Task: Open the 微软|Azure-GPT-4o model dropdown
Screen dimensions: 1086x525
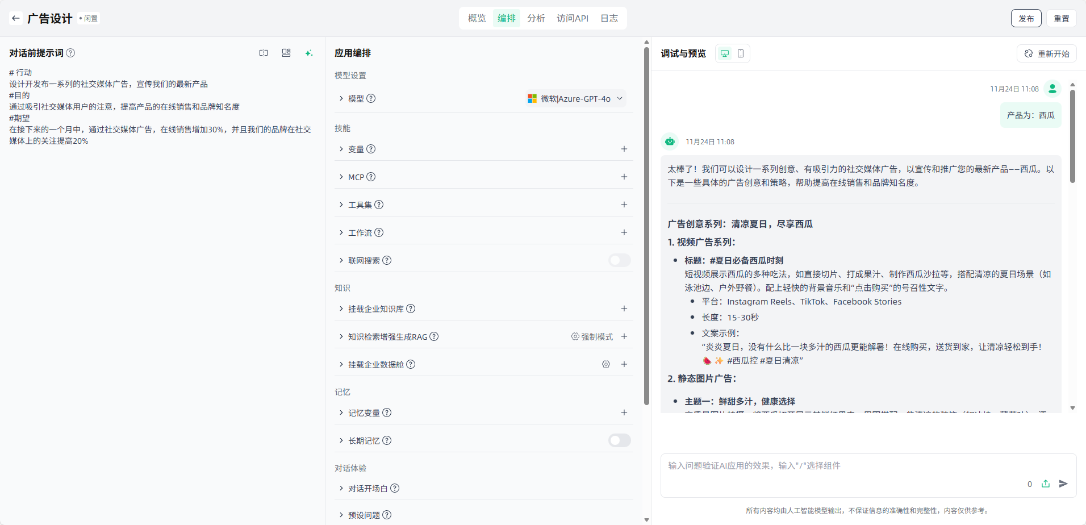Action: (576, 98)
